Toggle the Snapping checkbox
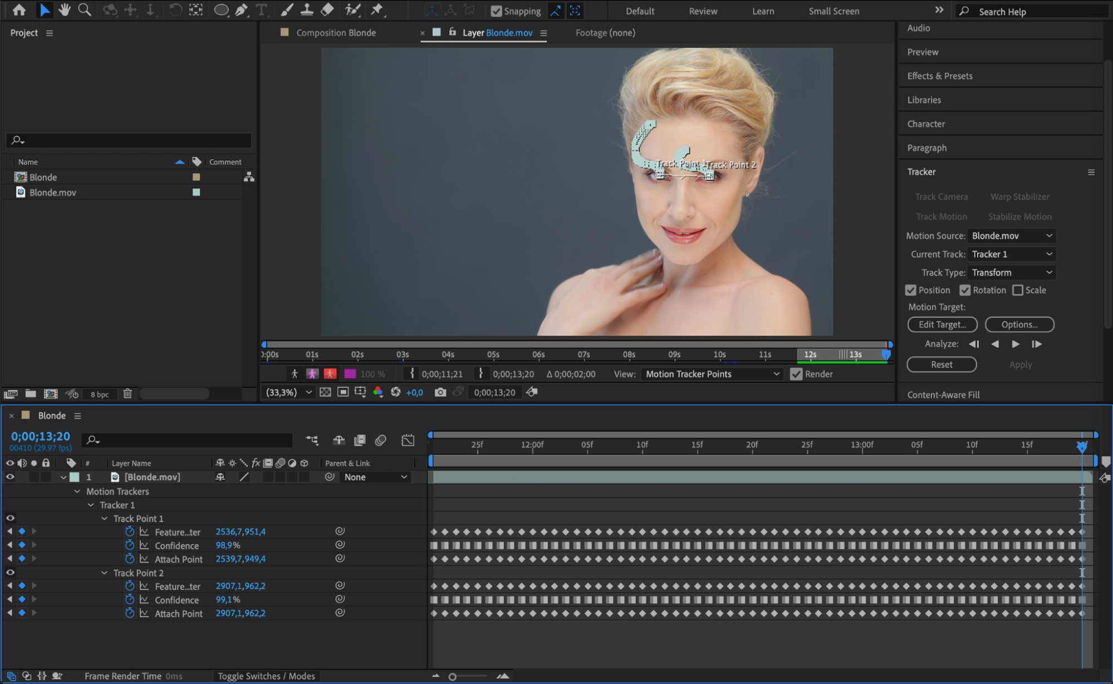Viewport: 1113px width, 684px height. (x=496, y=11)
